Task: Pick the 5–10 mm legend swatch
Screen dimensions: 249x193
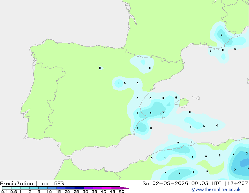Action: pyautogui.click(x=43, y=188)
